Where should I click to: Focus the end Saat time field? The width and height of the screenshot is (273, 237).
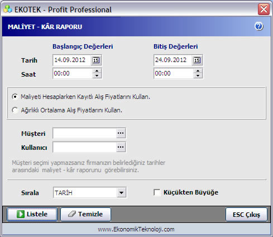[x=174, y=73]
